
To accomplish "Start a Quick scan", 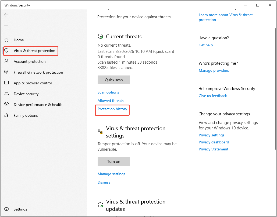I will click(114, 80).
